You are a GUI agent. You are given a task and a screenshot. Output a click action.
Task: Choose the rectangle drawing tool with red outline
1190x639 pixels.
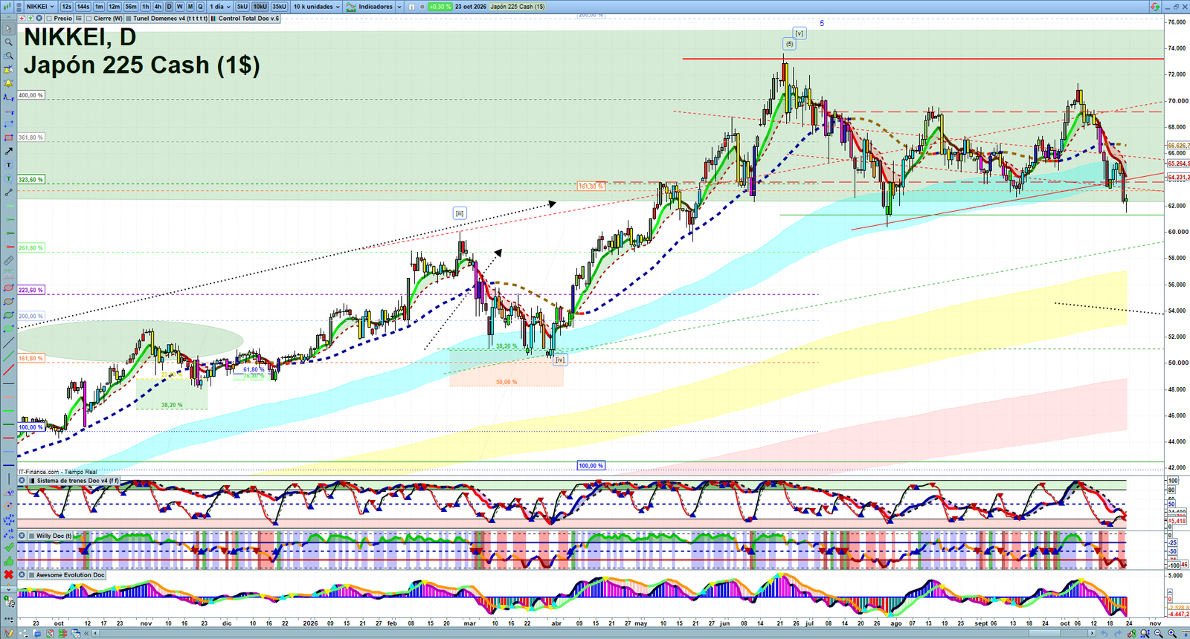8,137
